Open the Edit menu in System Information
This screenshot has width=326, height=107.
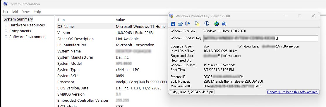(x=15, y=11)
